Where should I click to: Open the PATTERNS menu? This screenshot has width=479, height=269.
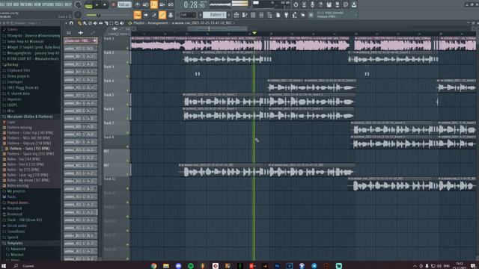tap(27, 4)
